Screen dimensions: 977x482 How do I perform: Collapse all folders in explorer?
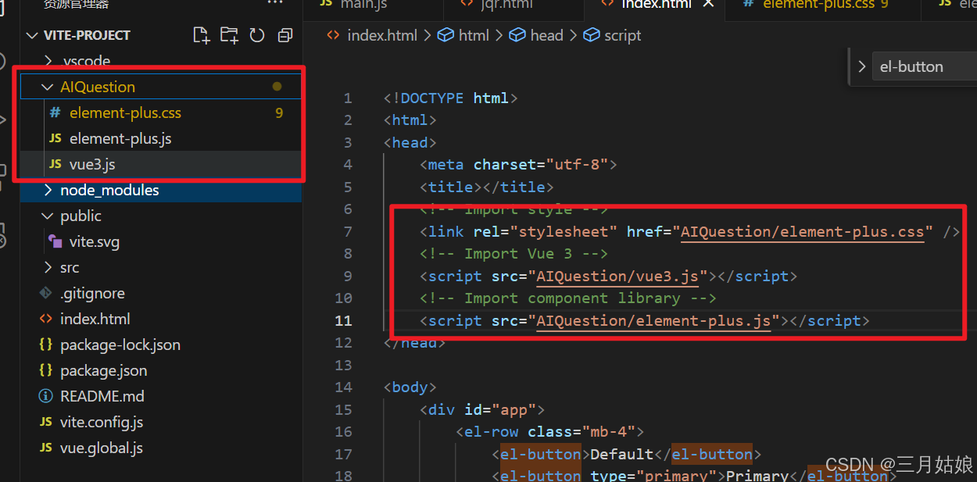(x=285, y=35)
